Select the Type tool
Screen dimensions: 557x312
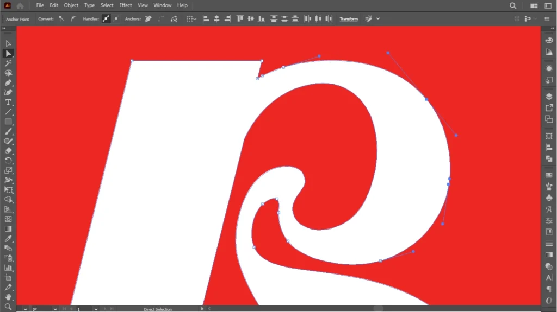(x=8, y=102)
